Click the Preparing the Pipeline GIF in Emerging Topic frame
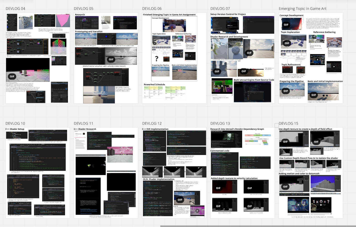The image size is (356, 227). click(x=286, y=91)
